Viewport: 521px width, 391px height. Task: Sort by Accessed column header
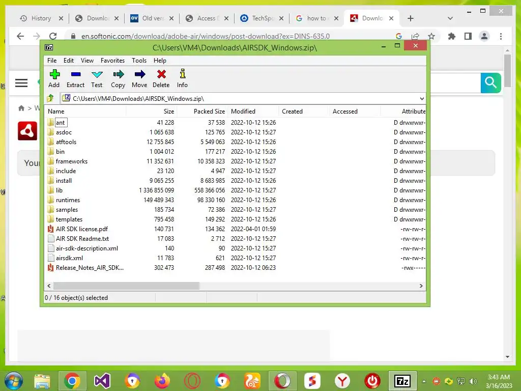click(355, 111)
